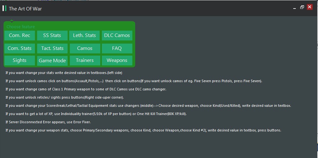Screen dimensions: 318x158
Task: Select the Game Mode button
Action: (52, 60)
